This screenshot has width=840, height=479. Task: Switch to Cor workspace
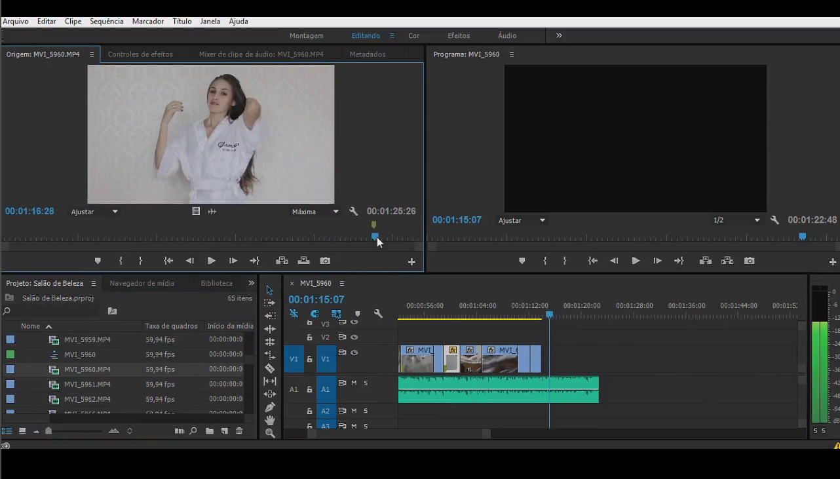coord(414,36)
